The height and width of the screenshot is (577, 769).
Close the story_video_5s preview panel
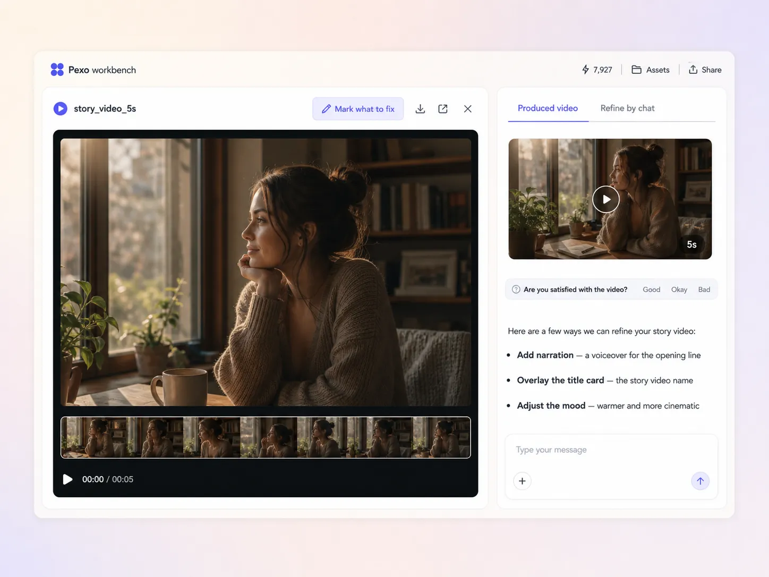click(x=467, y=108)
